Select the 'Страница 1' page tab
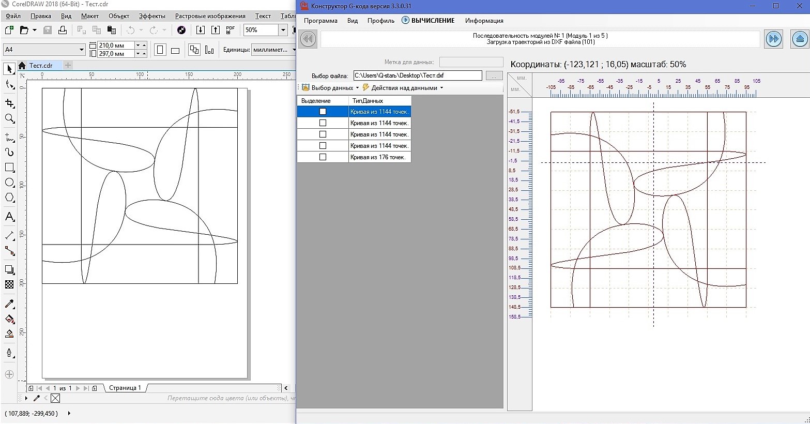This screenshot has height=424, width=810. click(x=125, y=388)
